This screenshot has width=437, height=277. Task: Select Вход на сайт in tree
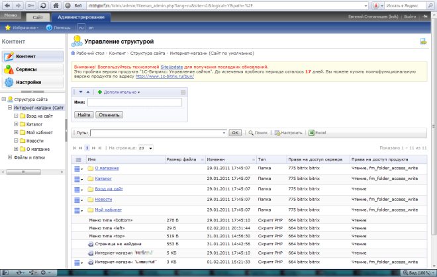pyautogui.click(x=39, y=116)
